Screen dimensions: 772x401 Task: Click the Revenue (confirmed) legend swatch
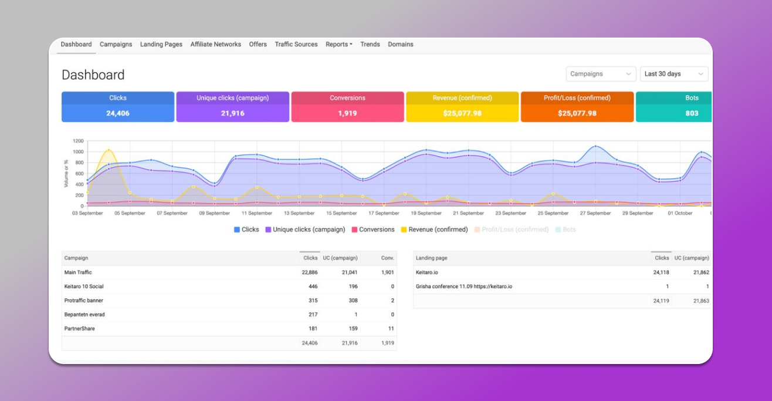[404, 230]
